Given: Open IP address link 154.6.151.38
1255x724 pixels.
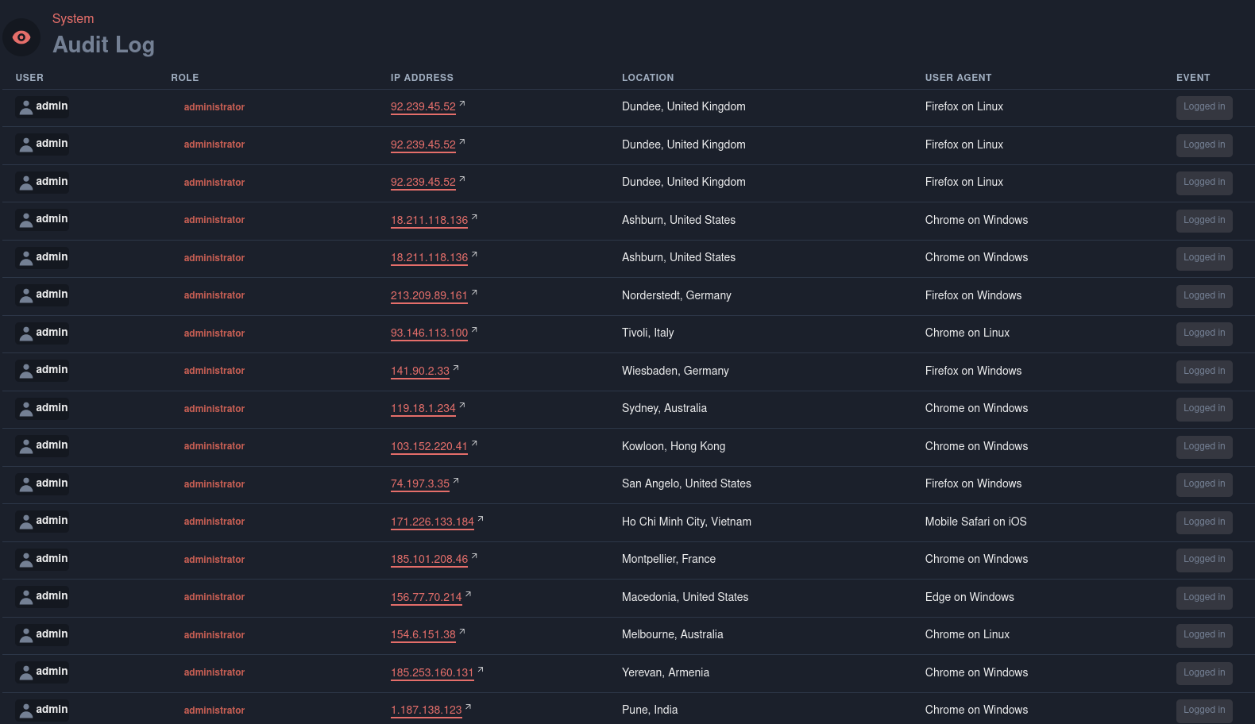Looking at the screenshot, I should click(423, 635).
